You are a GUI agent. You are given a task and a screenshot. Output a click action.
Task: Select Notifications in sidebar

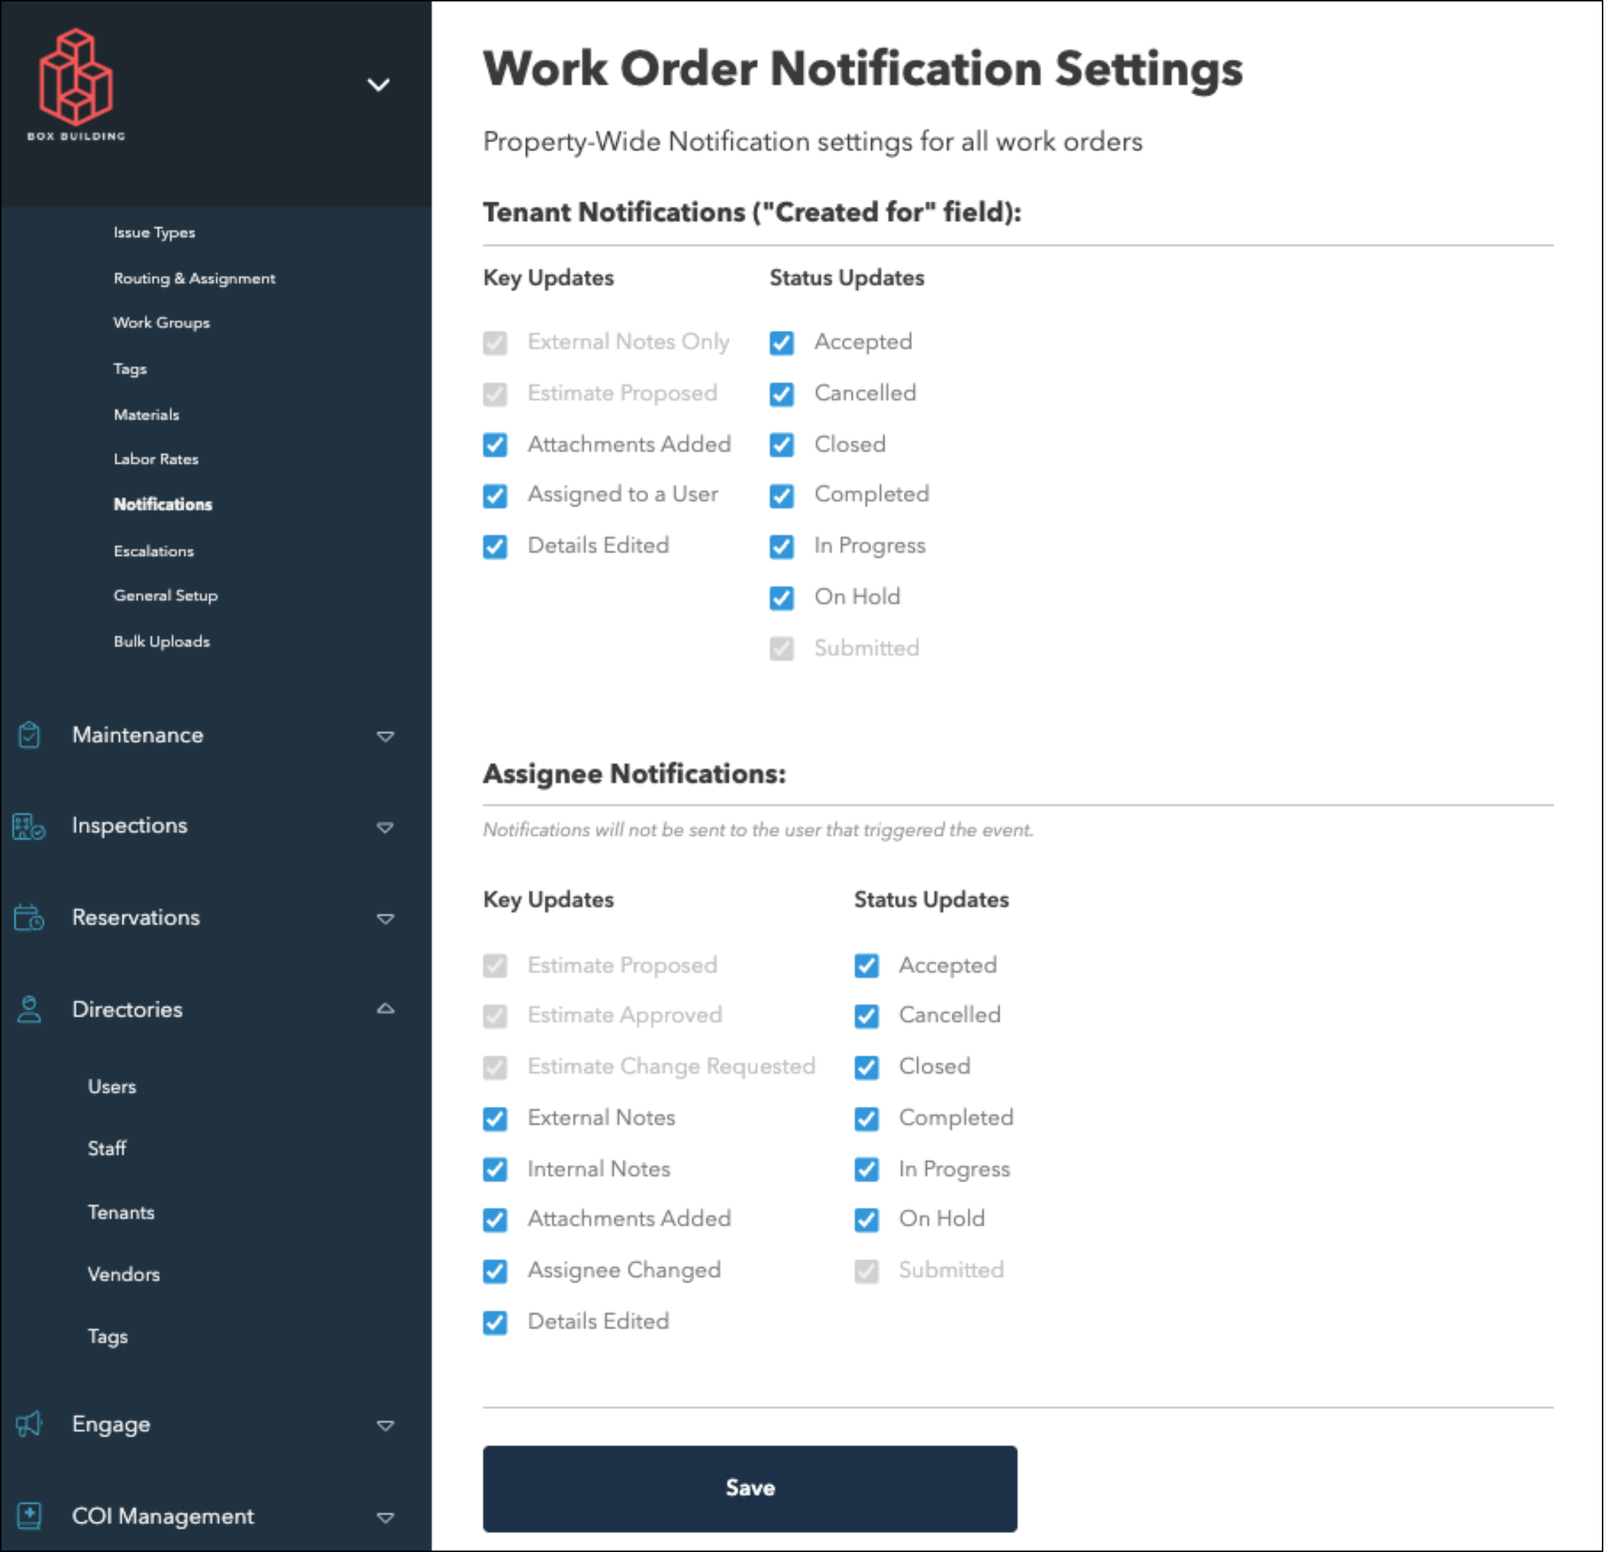[163, 505]
